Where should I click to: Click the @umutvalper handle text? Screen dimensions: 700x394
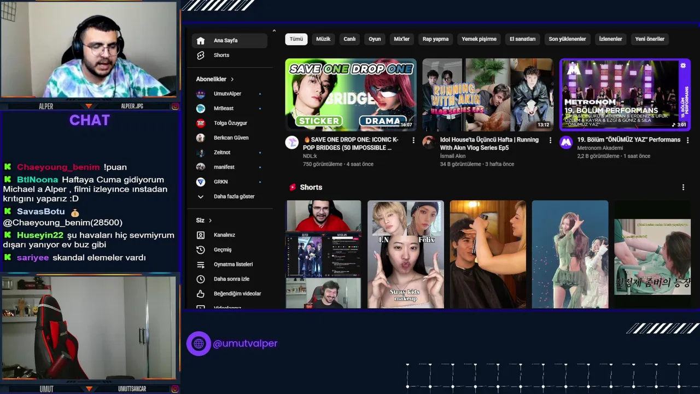point(245,344)
